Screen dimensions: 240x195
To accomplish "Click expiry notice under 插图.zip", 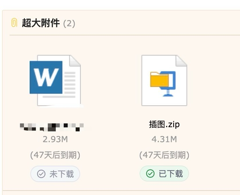I will (164, 155).
